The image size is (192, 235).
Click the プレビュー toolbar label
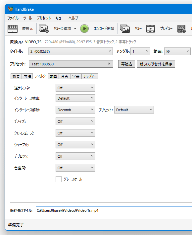pos(166,29)
